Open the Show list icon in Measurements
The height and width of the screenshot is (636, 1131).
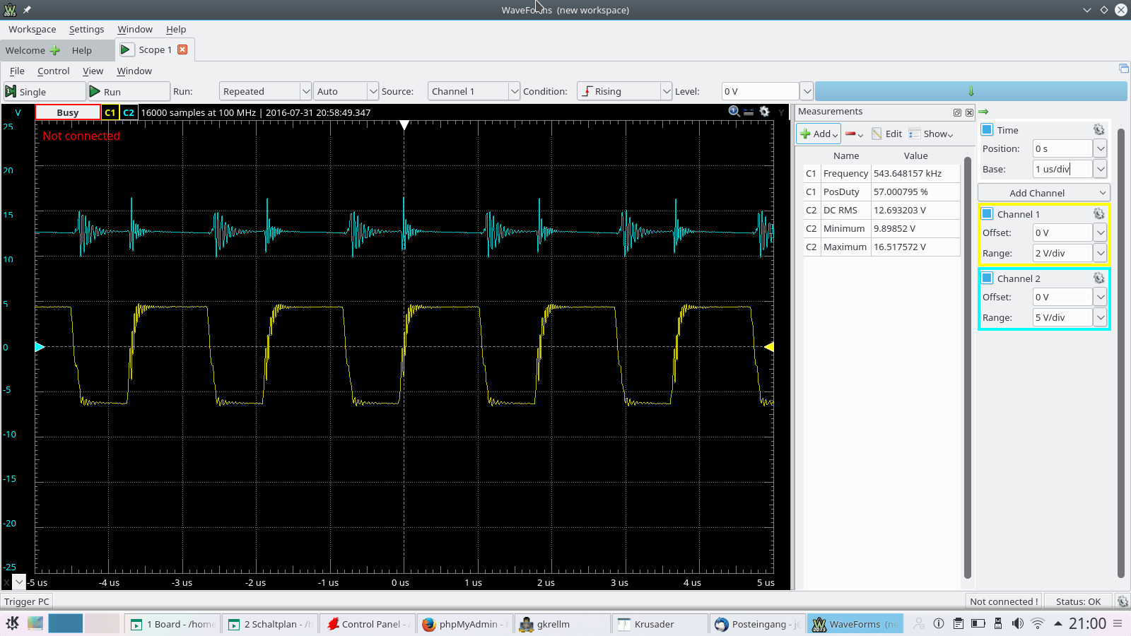tap(915, 134)
